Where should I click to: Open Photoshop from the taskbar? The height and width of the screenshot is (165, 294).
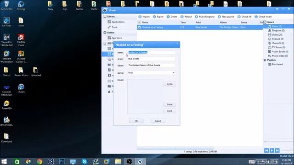click(62, 161)
